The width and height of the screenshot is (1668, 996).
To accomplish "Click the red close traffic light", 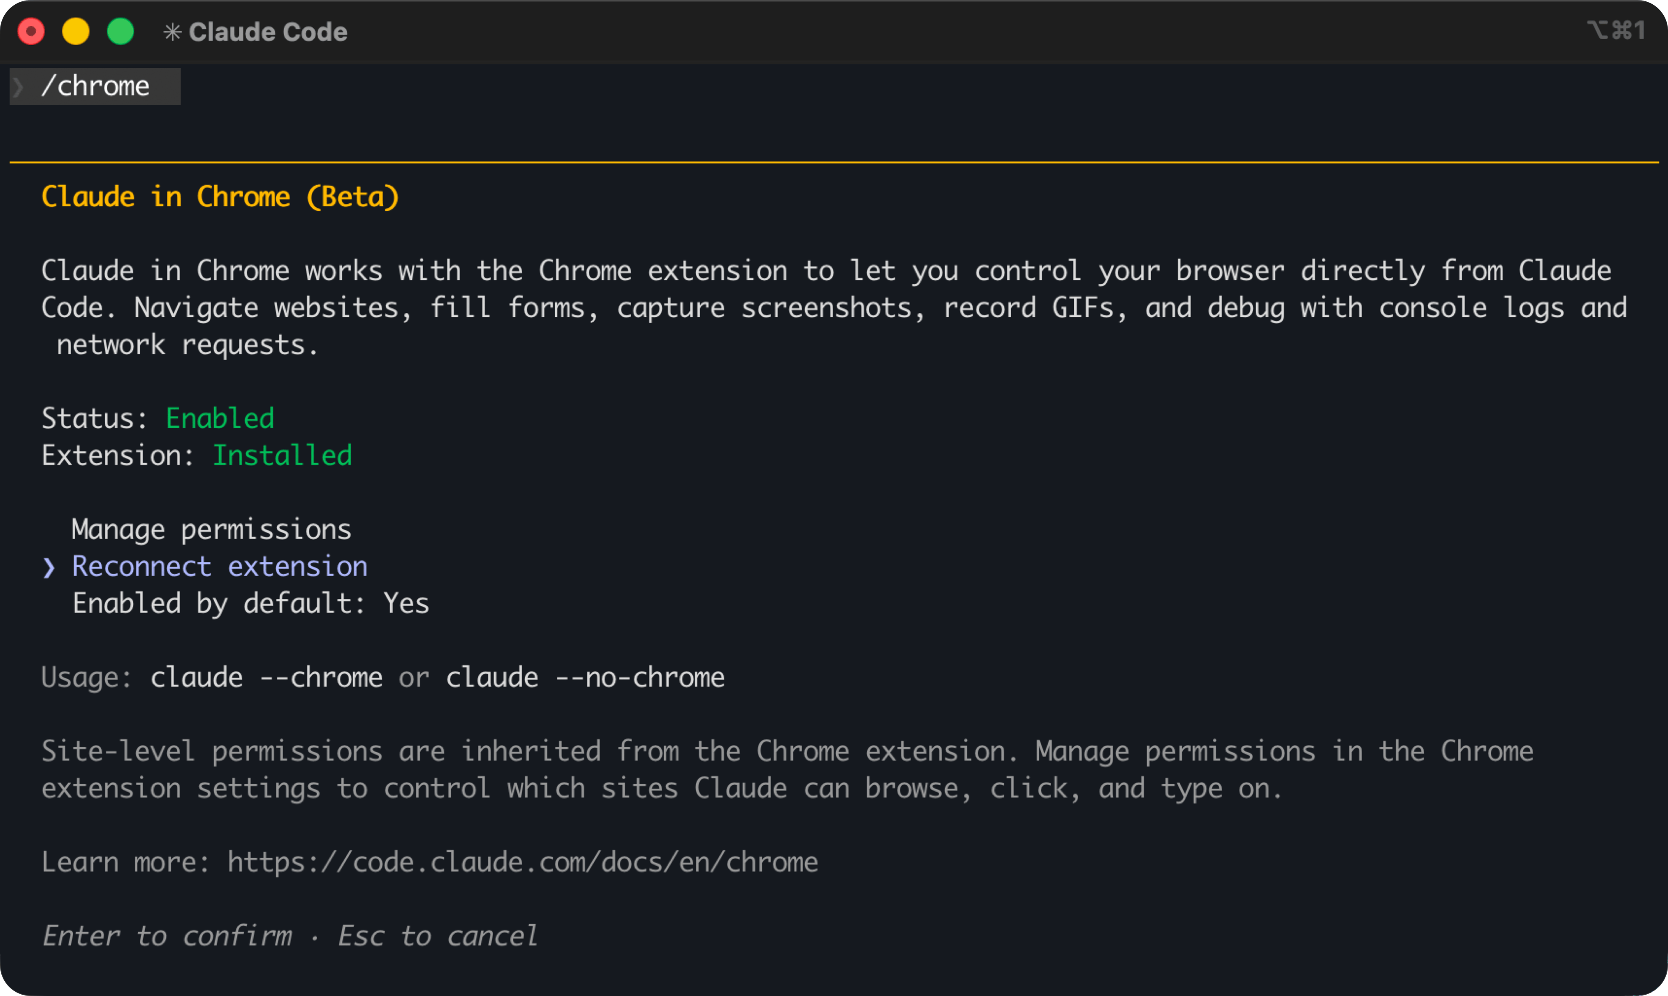I will click(31, 31).
